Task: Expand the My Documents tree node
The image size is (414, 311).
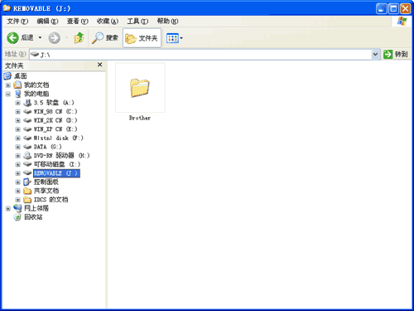Action: pyautogui.click(x=8, y=85)
